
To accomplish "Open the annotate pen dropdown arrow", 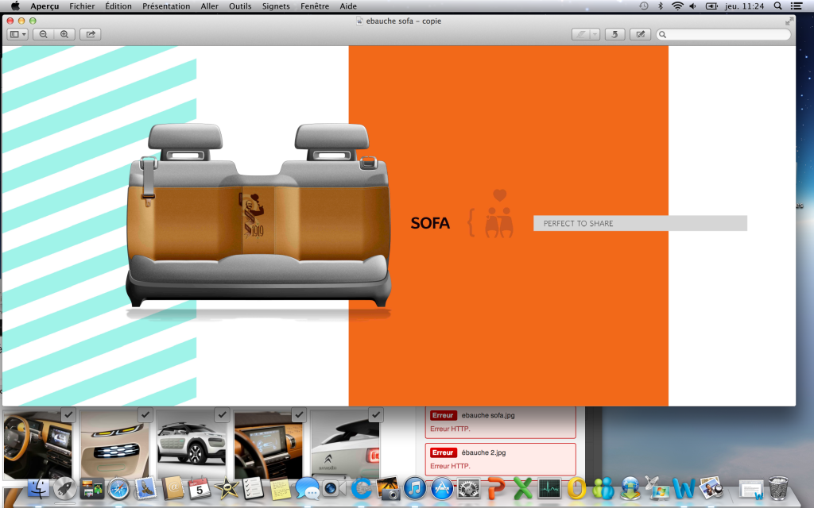I will click(594, 34).
